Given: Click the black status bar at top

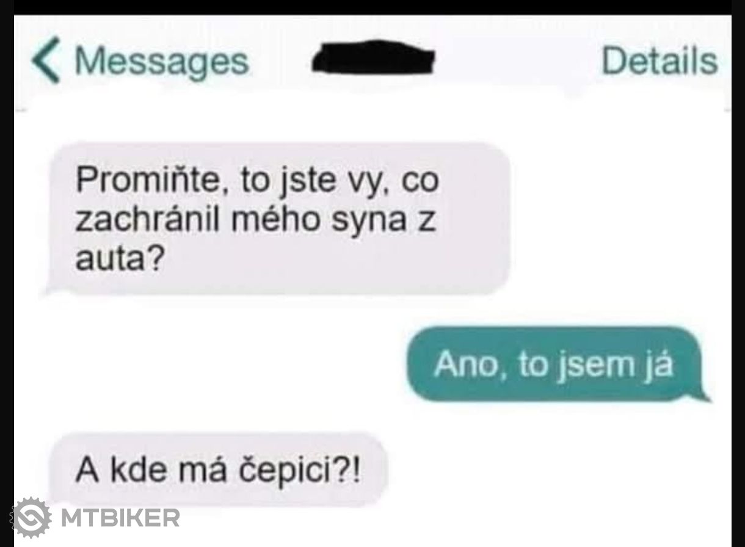Looking at the screenshot, I should point(372,7).
